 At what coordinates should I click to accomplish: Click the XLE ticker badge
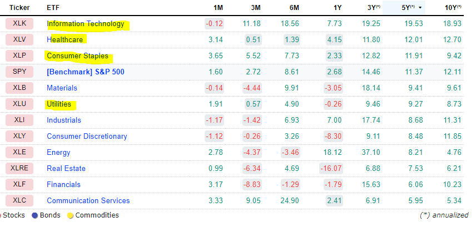(x=19, y=153)
